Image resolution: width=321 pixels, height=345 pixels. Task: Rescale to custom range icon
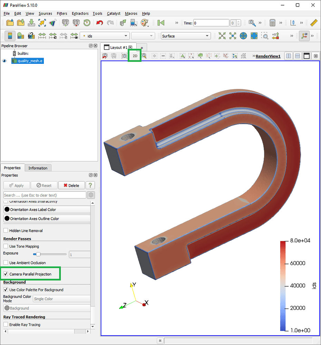click(52, 36)
